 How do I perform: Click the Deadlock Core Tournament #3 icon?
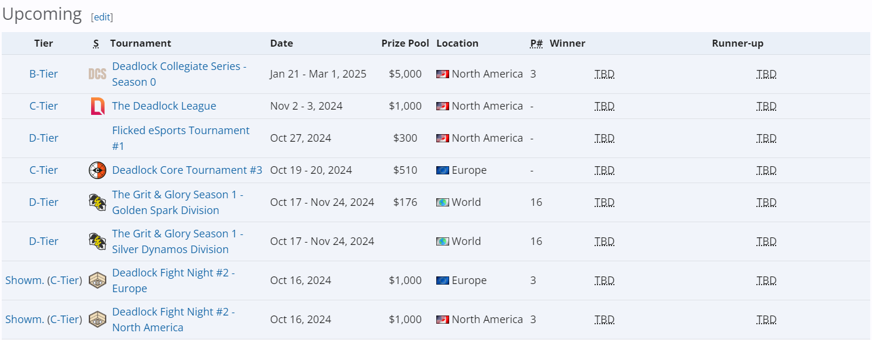coord(98,170)
